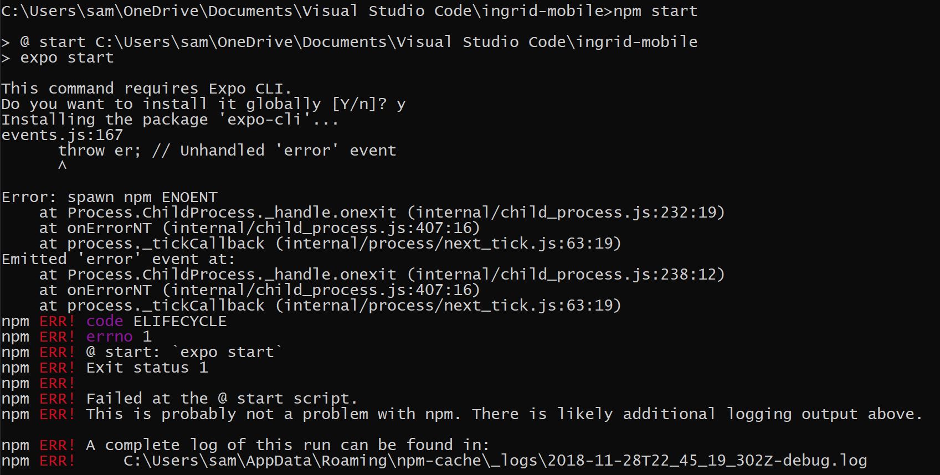
Task: Click the caret symbol below 'throw er'
Action: tap(62, 166)
